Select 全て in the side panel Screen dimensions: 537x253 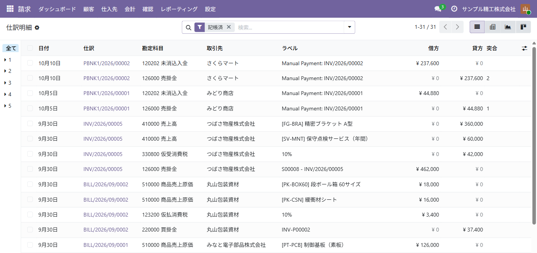click(11, 48)
